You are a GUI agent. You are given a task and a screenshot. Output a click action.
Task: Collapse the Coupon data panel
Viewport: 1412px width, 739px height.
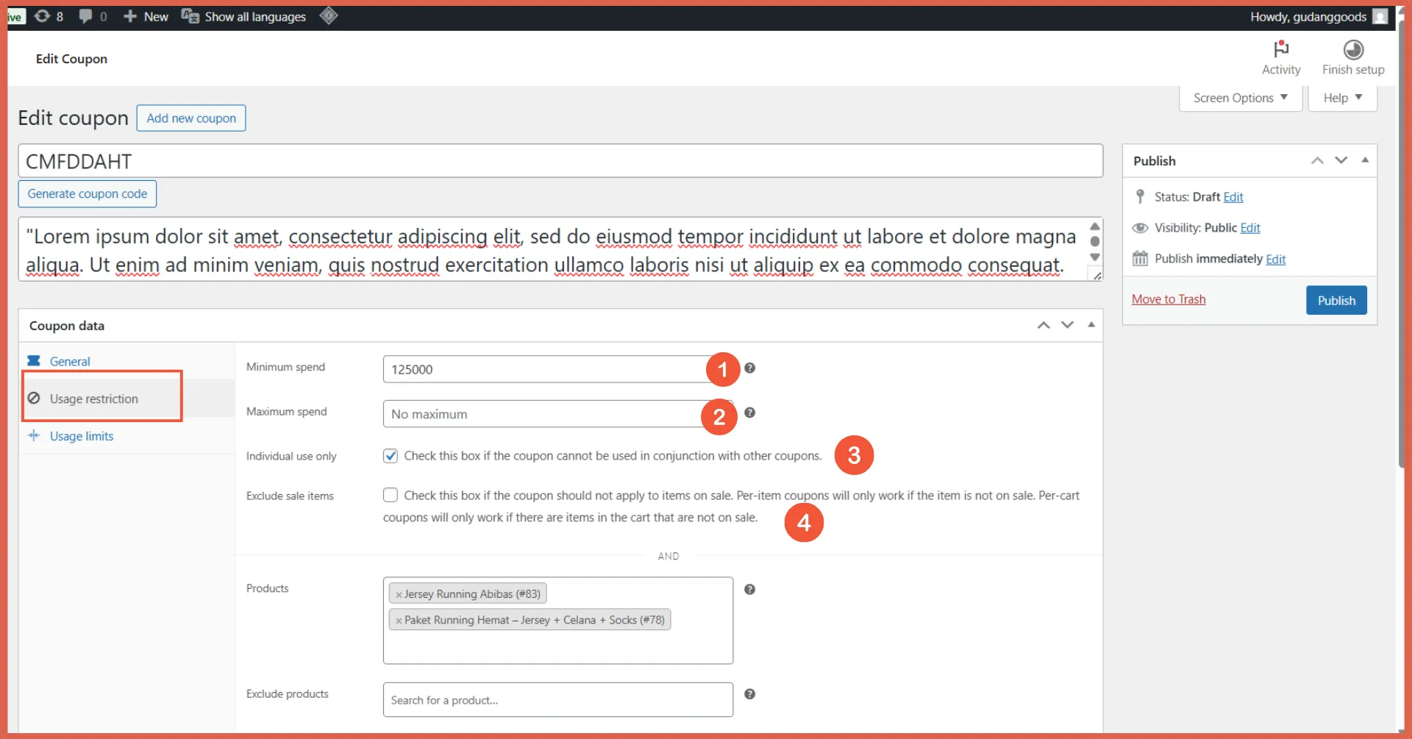1091,324
